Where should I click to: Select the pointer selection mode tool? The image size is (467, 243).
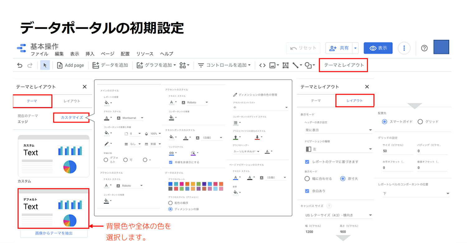(x=45, y=65)
